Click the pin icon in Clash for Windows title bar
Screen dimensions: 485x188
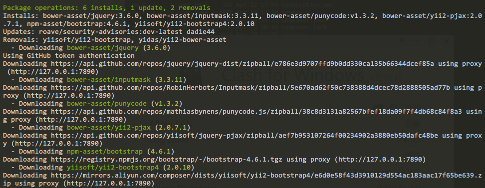[402, 40]
